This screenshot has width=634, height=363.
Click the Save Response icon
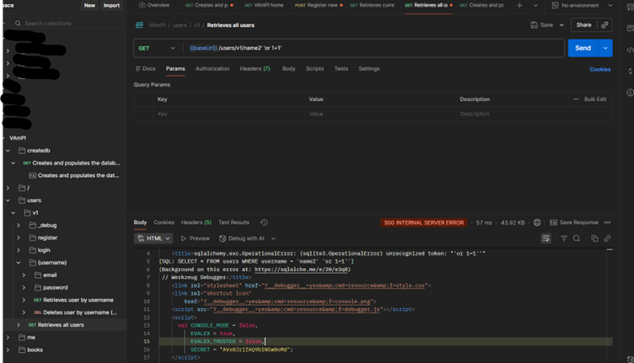tap(553, 222)
